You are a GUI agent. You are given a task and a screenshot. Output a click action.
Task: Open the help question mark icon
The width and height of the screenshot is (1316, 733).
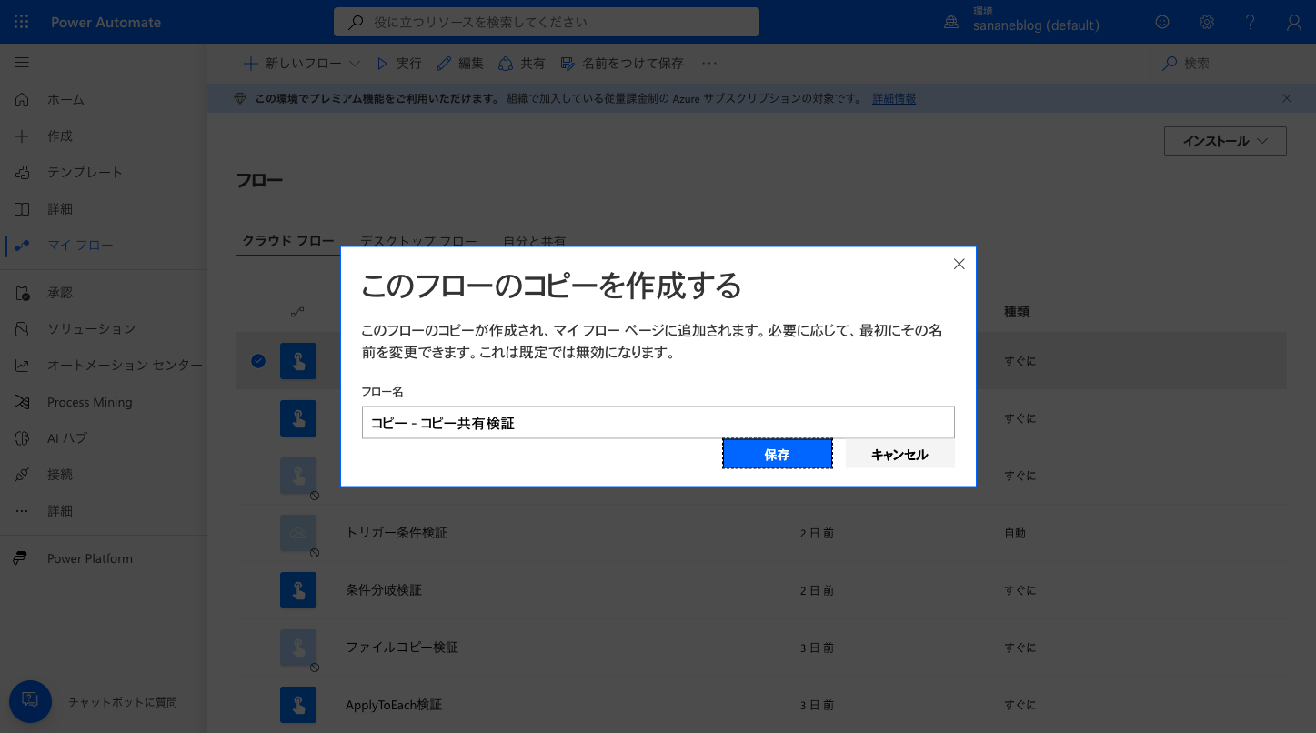pos(1251,22)
